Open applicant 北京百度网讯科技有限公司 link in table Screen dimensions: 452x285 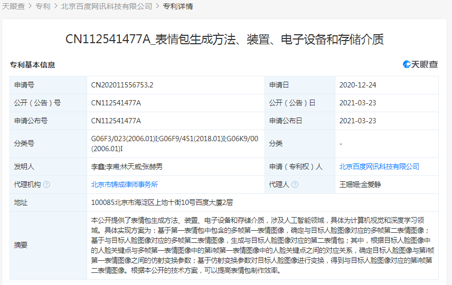(x=379, y=166)
